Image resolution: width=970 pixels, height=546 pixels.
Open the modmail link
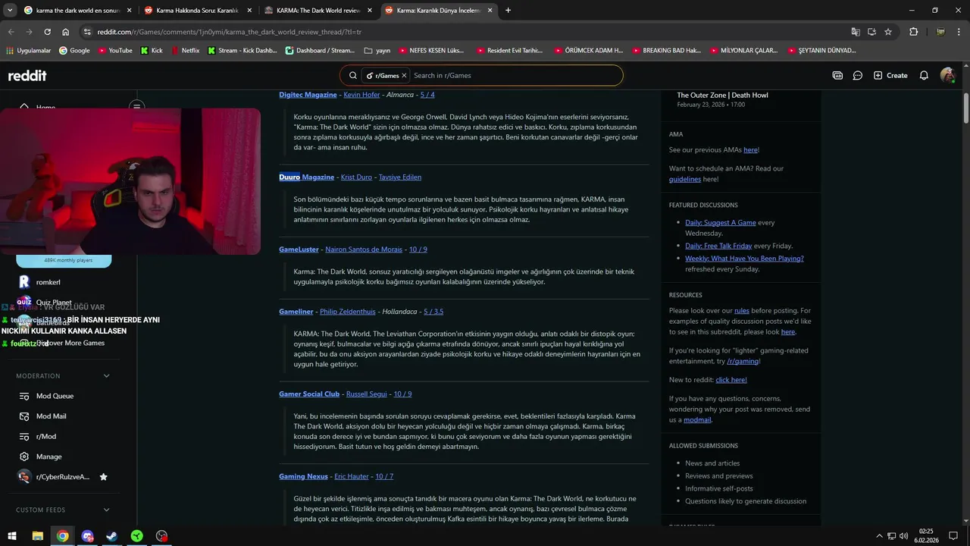pos(697,420)
